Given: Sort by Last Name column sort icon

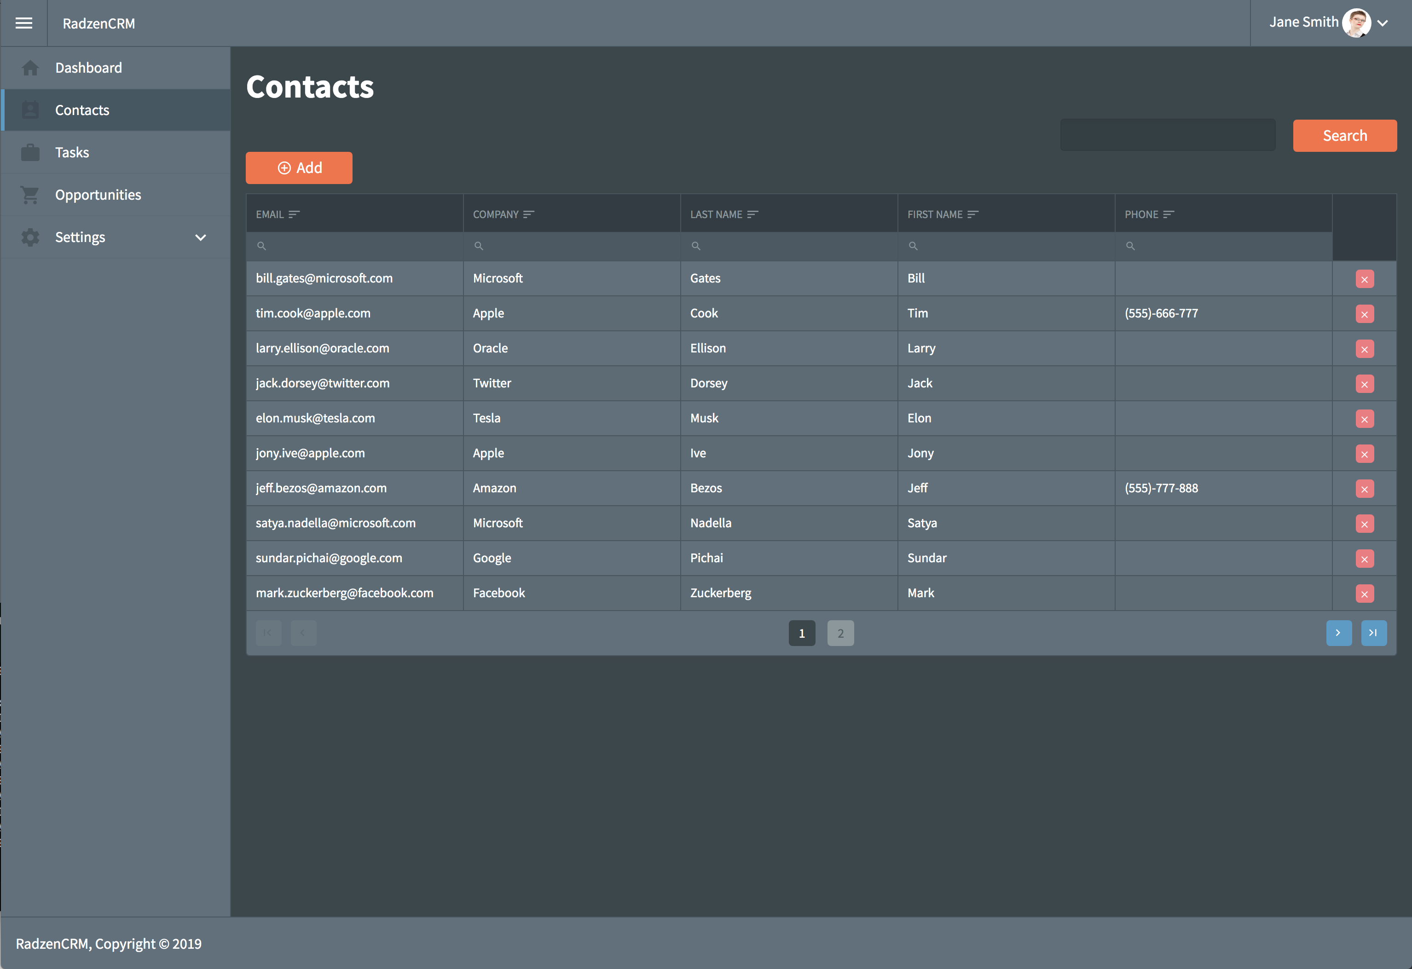Looking at the screenshot, I should pos(753,214).
